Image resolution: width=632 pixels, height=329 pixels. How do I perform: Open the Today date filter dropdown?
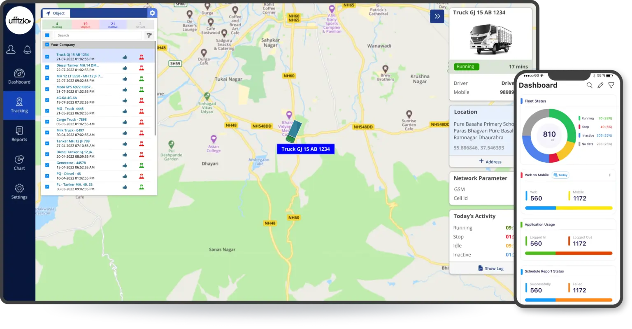pyautogui.click(x=560, y=175)
